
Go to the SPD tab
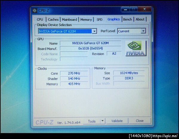coord(99,20)
